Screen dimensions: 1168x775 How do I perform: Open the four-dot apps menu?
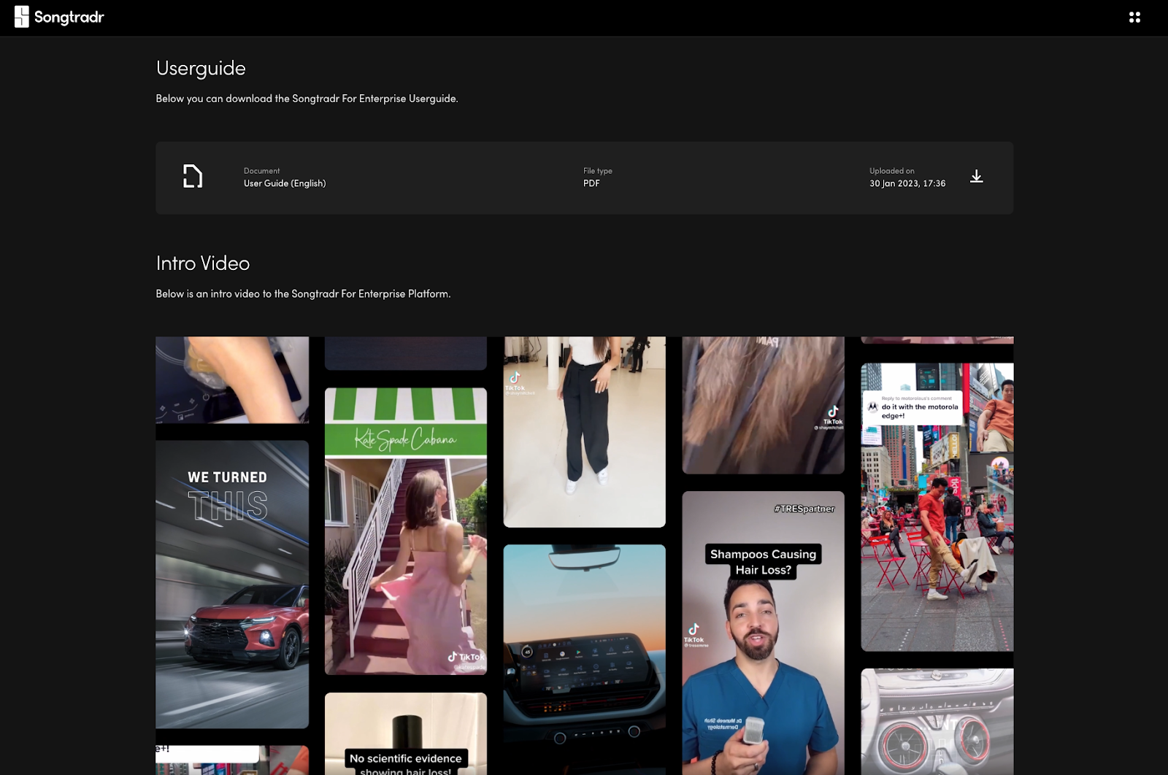[1134, 17]
